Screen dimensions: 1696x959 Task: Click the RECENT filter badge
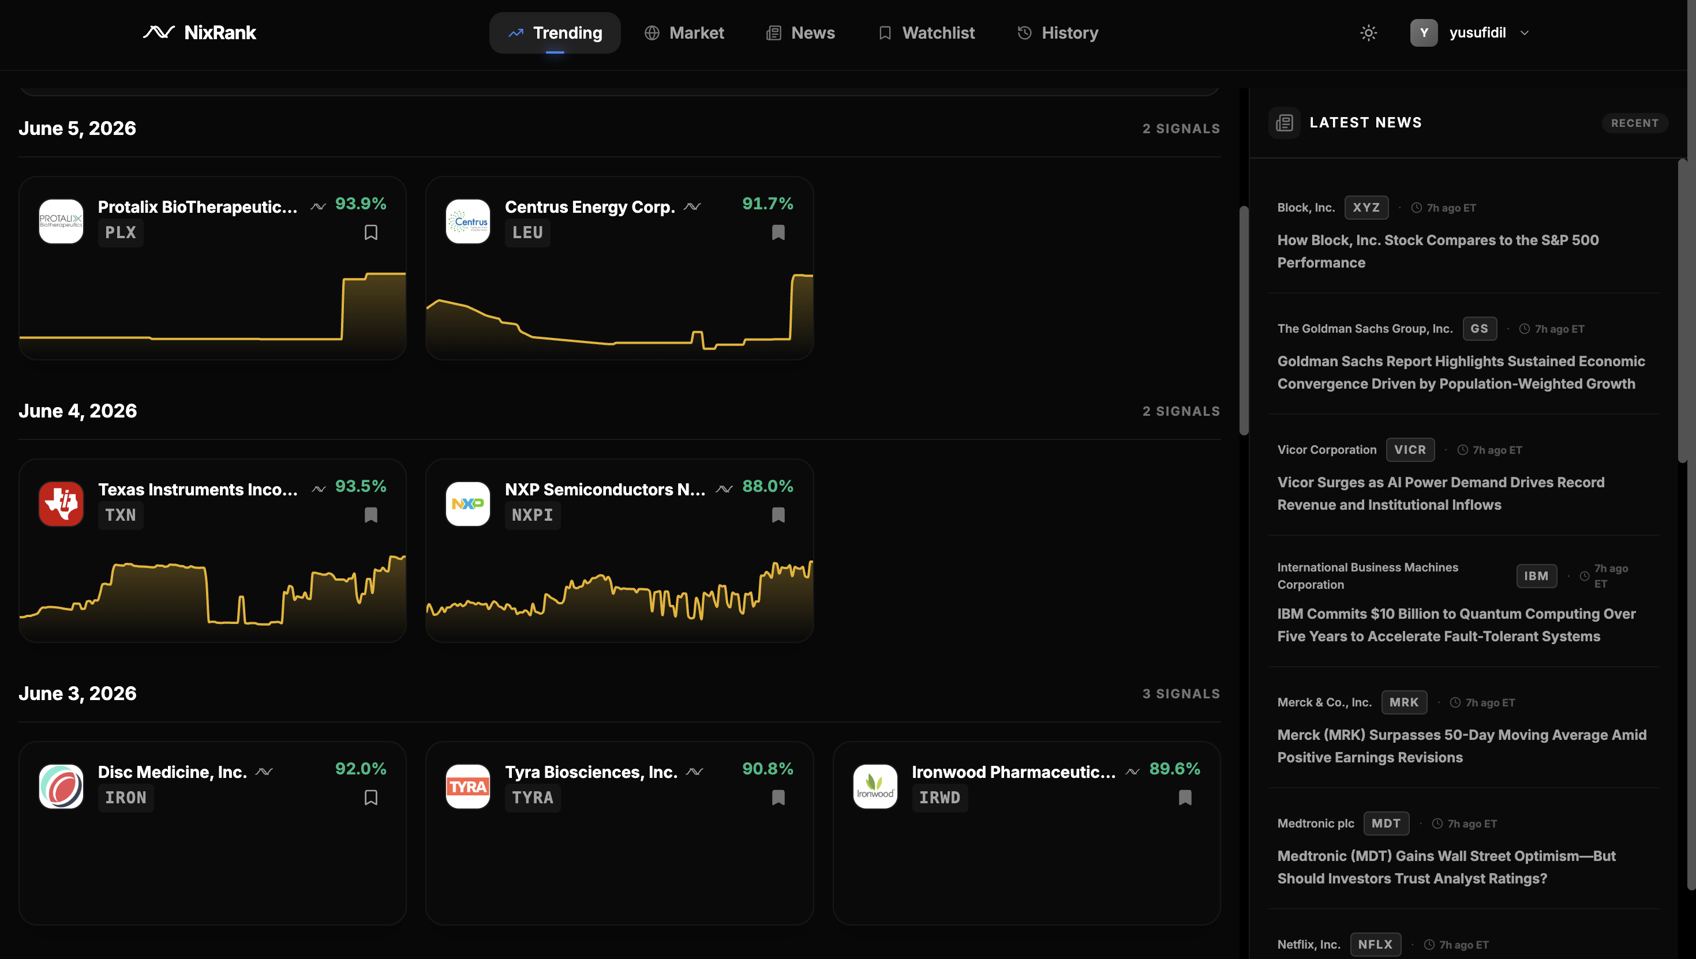[x=1635, y=123]
